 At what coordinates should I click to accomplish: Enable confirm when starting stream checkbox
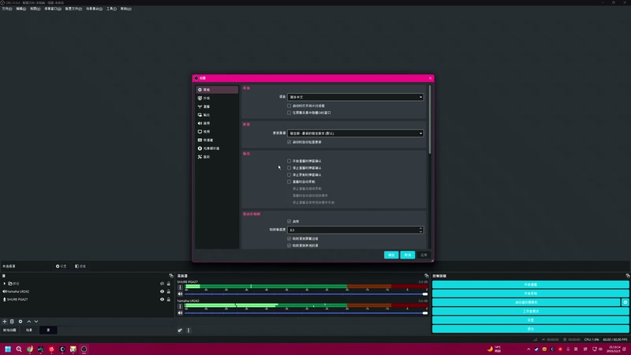click(289, 161)
